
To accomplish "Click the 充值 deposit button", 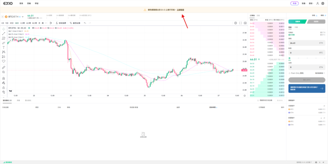I will coord(294,3).
